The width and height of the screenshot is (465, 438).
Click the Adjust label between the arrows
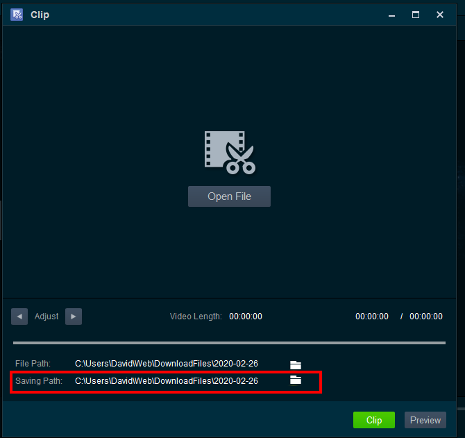(x=46, y=317)
